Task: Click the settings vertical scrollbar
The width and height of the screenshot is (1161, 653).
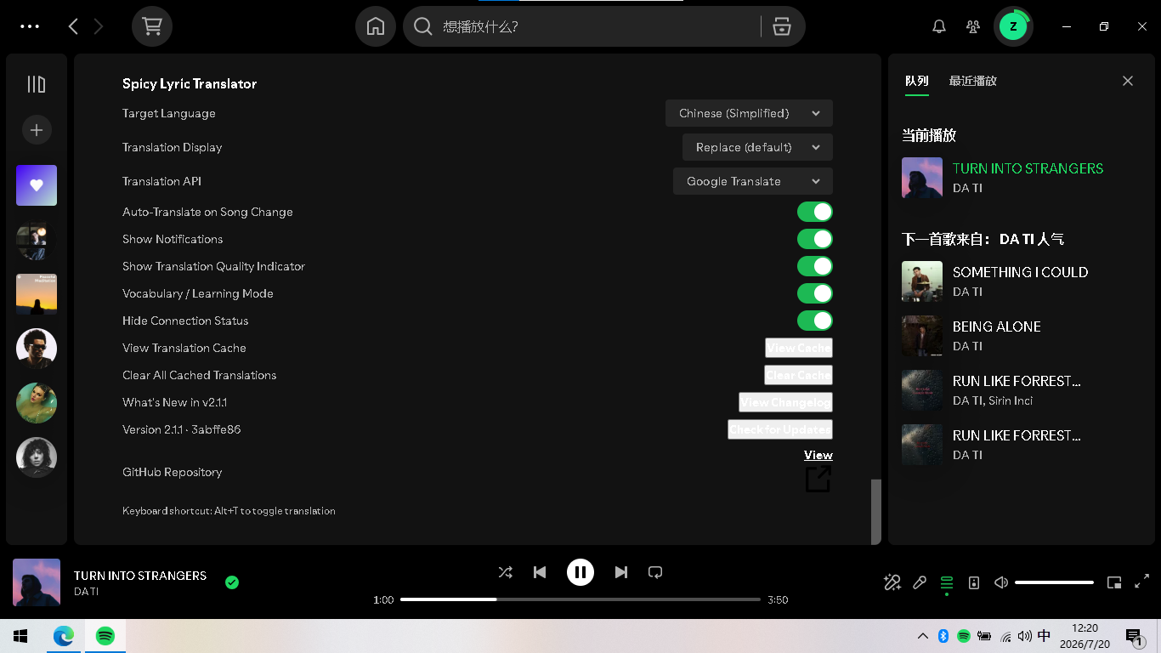Action: pos(876,511)
